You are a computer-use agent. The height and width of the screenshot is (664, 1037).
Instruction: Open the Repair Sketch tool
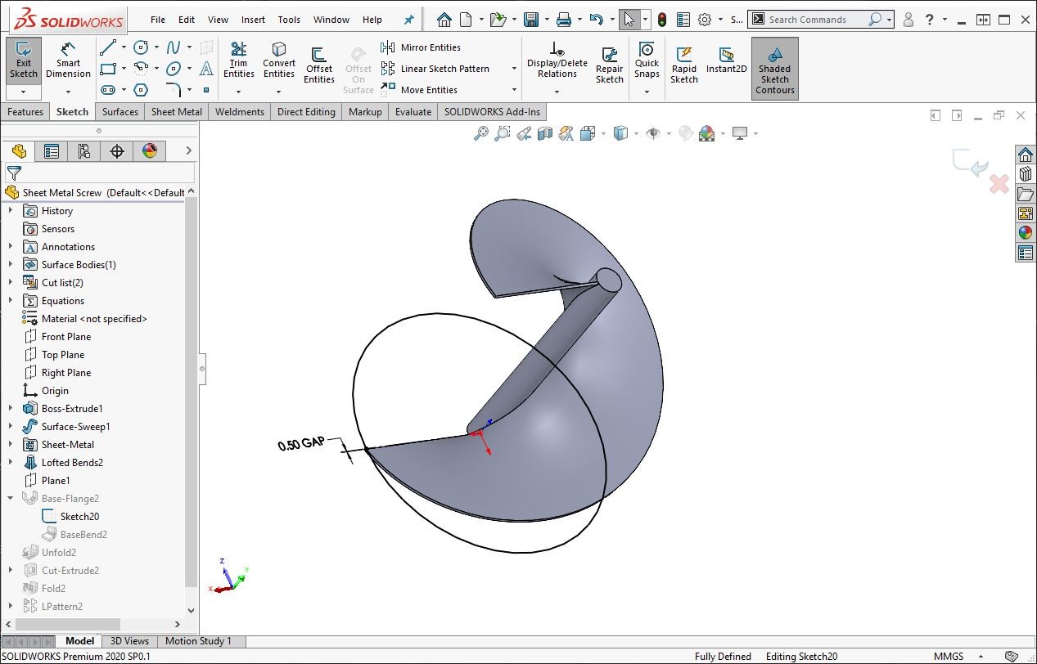609,65
